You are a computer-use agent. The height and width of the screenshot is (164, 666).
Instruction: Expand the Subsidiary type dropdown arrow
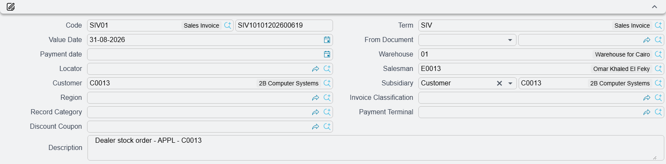pyautogui.click(x=510, y=83)
